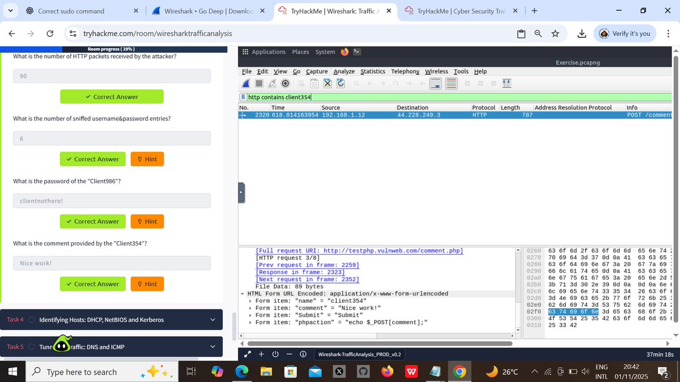Toggle automatic scrolling in live capture
Image resolution: width=680 pixels, height=382 pixels.
436,83
